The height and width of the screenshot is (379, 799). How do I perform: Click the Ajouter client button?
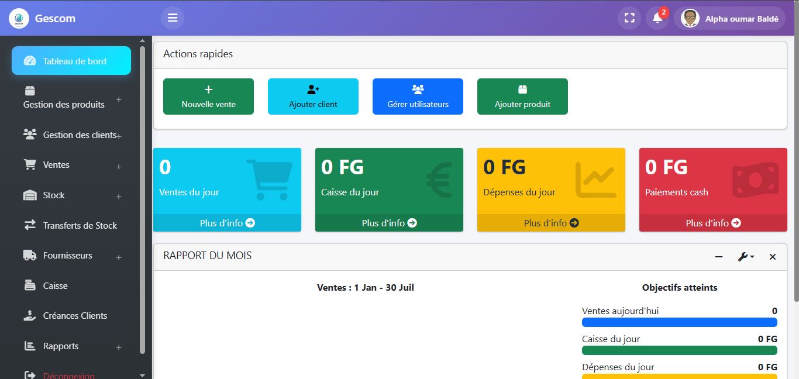[x=313, y=97]
